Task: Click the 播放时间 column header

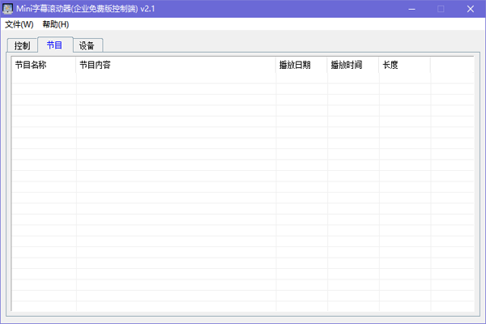Action: [x=353, y=65]
